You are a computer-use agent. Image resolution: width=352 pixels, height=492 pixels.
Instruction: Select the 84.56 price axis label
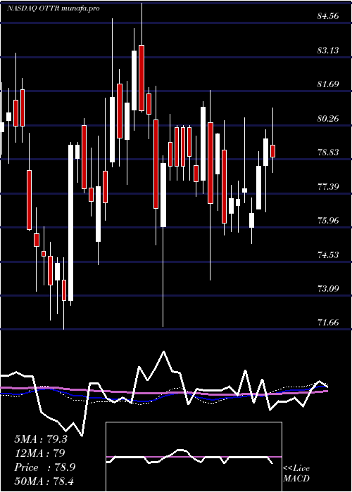[328, 16]
